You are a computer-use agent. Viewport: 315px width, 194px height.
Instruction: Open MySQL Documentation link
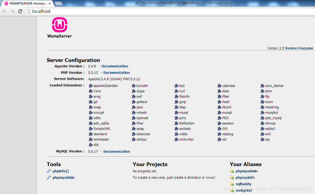click(117, 151)
